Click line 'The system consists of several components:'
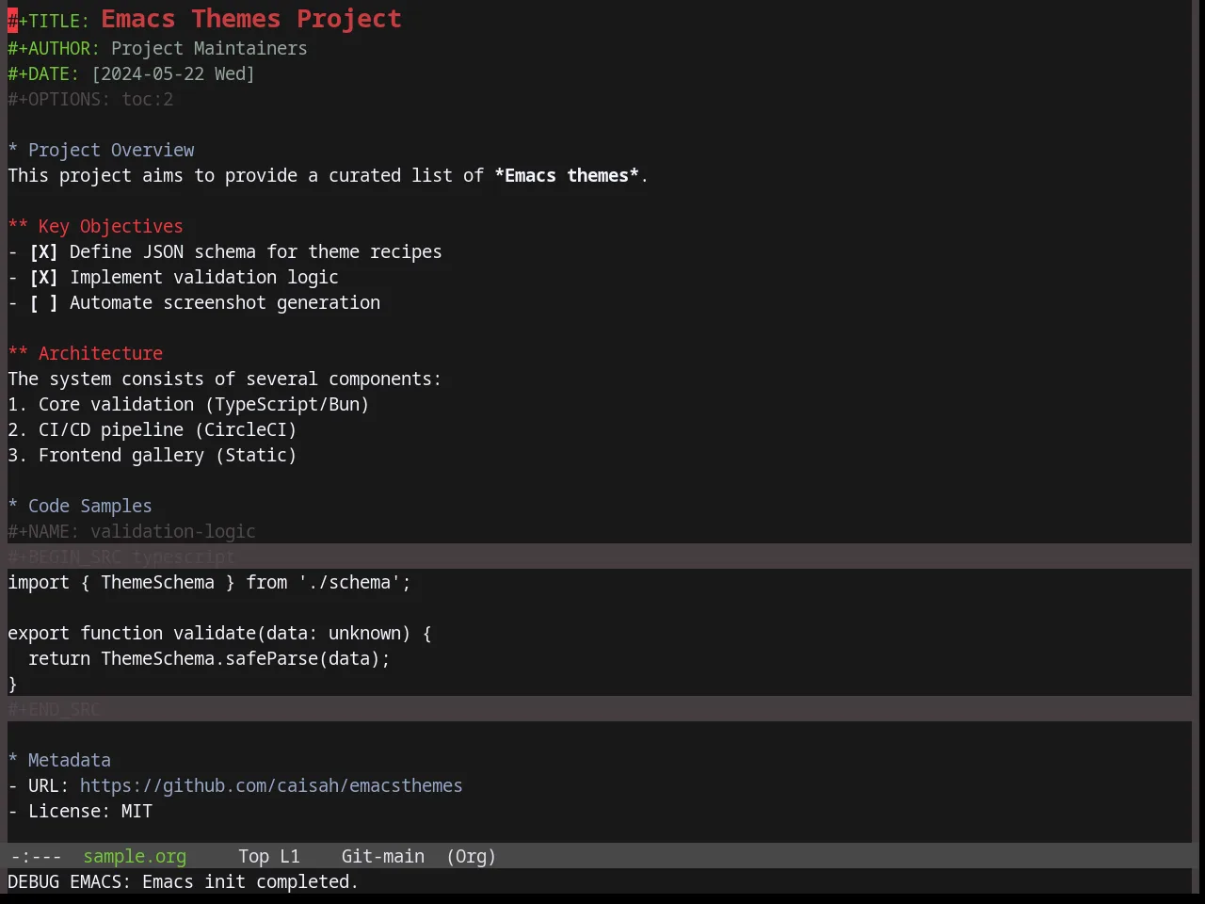 [224, 379]
